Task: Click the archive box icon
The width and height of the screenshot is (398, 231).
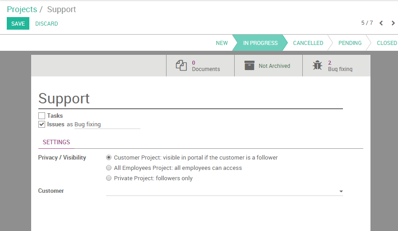Action: coord(250,66)
